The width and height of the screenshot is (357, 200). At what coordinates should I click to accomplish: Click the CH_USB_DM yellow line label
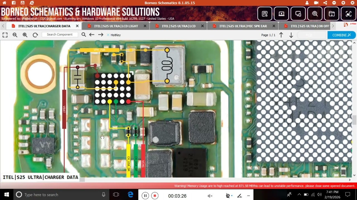pyautogui.click(x=129, y=161)
